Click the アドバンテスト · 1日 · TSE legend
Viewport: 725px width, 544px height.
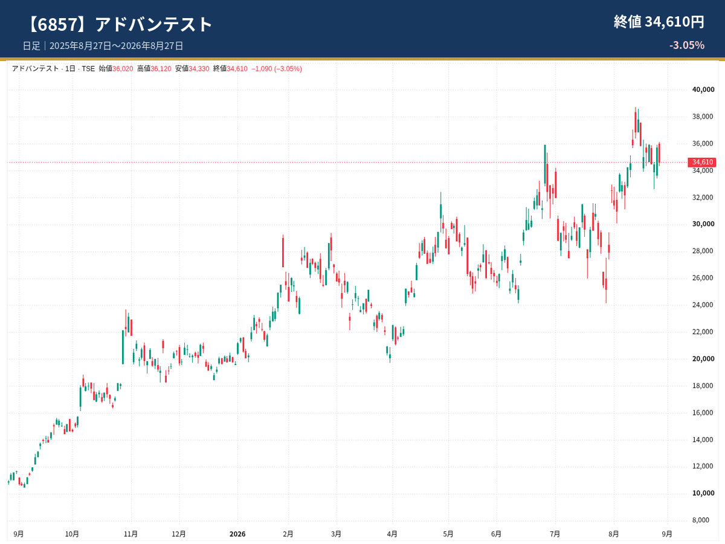click(x=53, y=69)
